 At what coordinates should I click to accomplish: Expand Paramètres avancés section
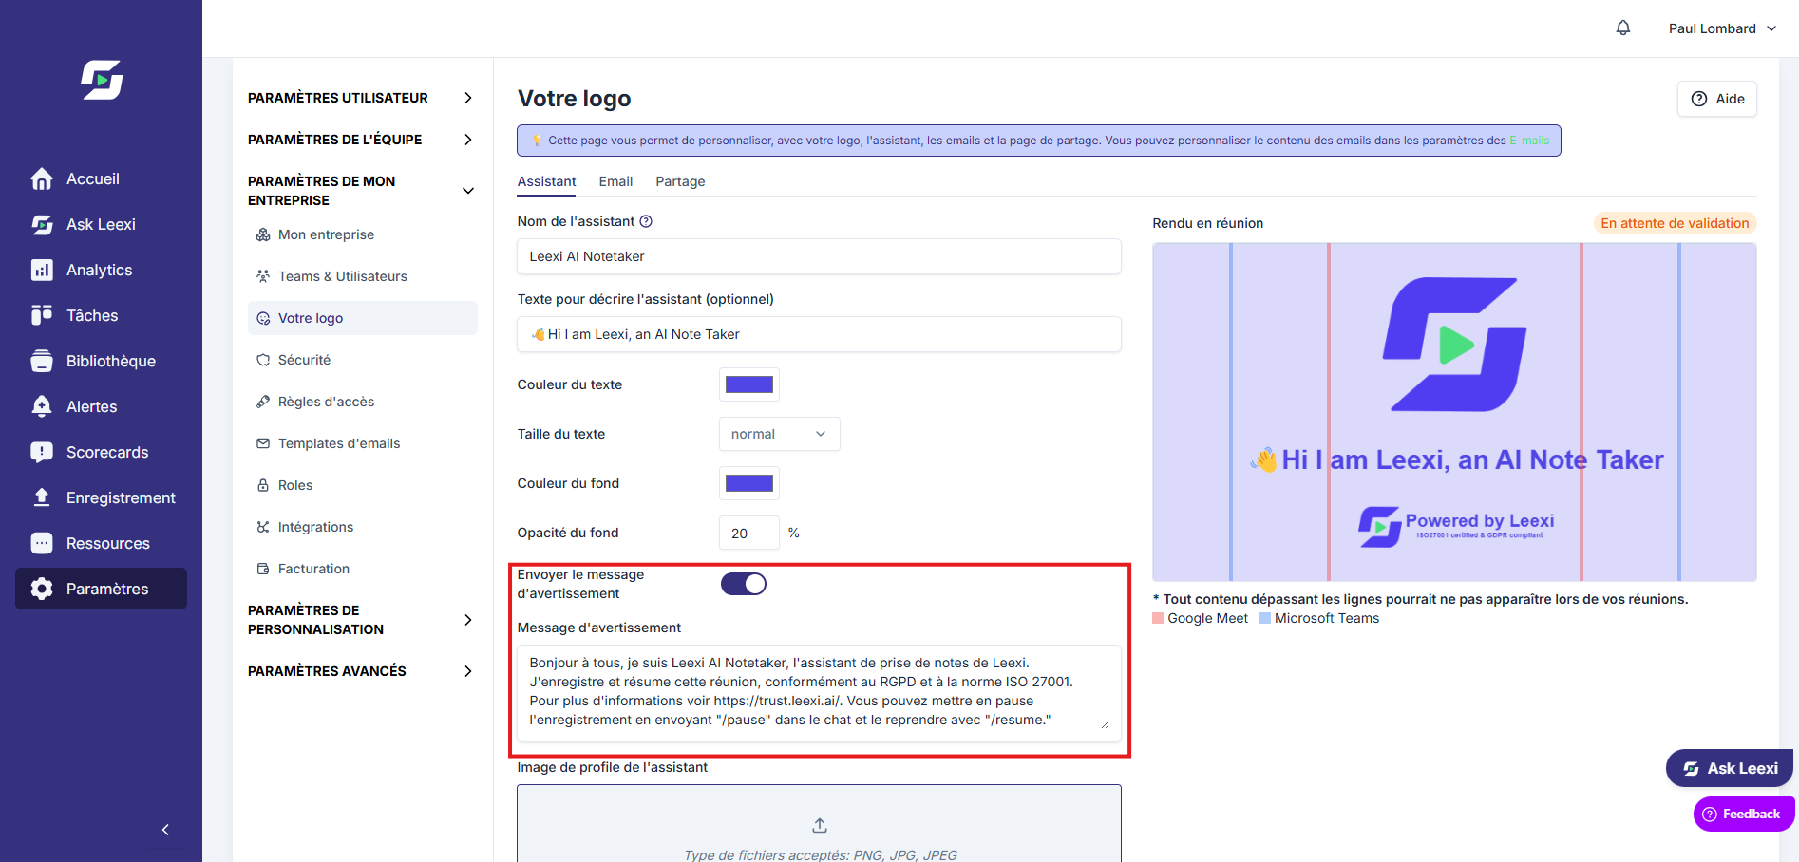(361, 671)
